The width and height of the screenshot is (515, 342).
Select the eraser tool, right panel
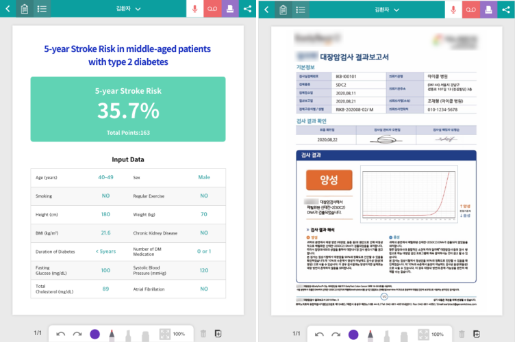(x=404, y=335)
